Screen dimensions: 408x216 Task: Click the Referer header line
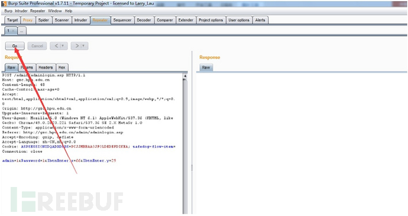click(x=63, y=133)
